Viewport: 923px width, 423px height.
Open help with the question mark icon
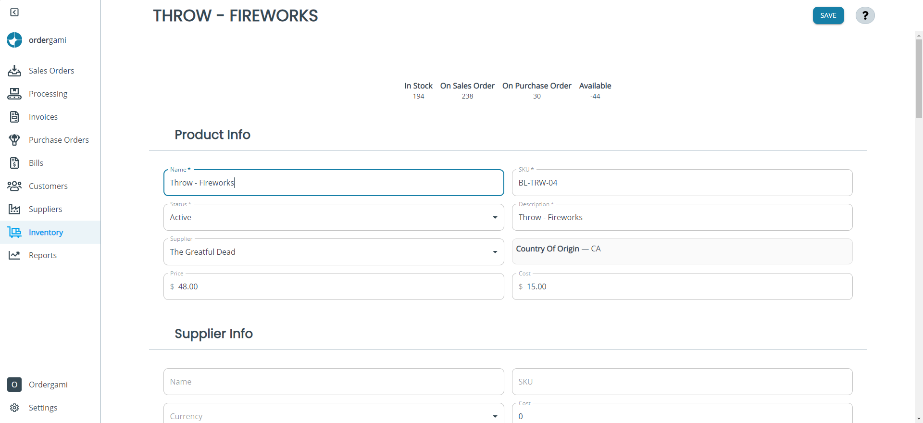pos(865,15)
